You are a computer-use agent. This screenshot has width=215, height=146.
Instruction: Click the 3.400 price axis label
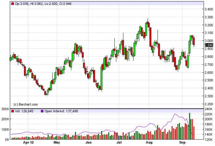pyautogui.click(x=209, y=9)
